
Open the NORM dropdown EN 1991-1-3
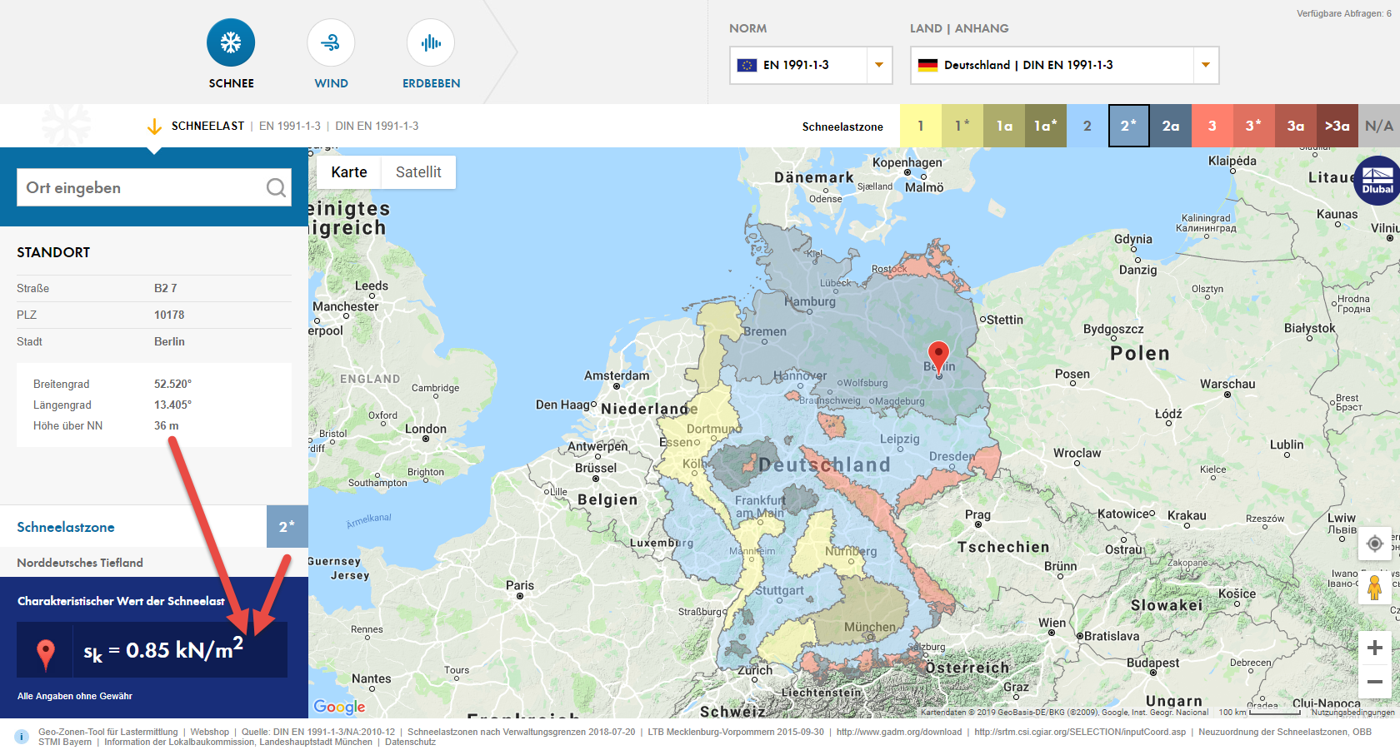click(x=811, y=65)
